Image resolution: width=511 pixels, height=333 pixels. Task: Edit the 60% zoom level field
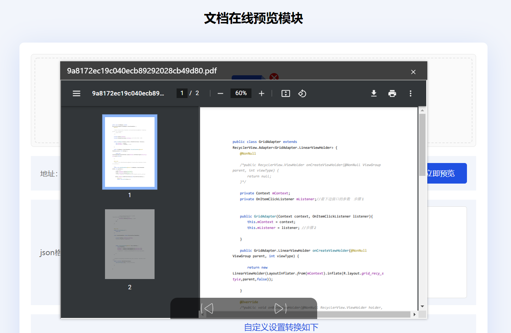click(241, 93)
